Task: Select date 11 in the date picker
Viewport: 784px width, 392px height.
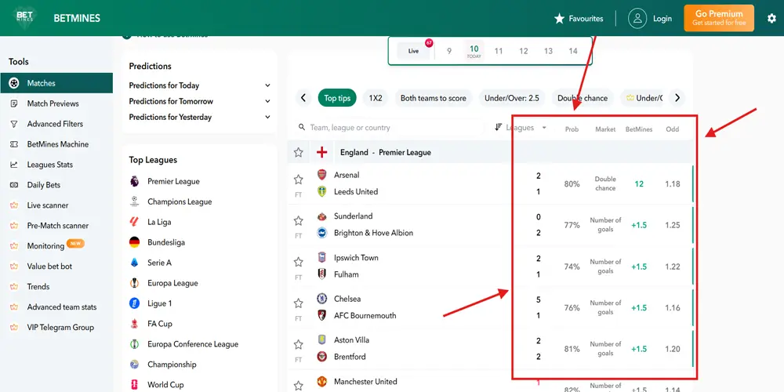Action: click(x=499, y=51)
